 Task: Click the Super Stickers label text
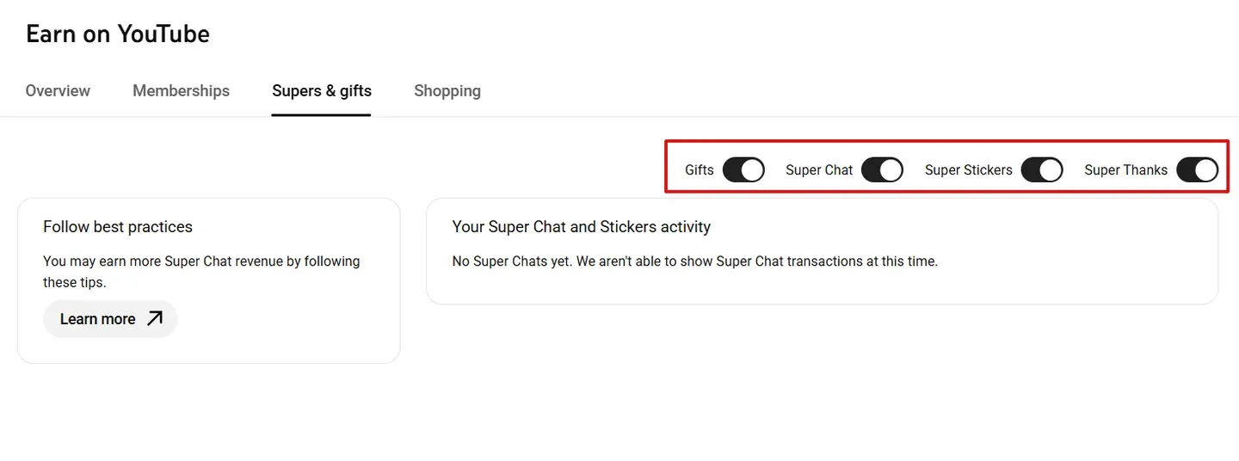(969, 170)
